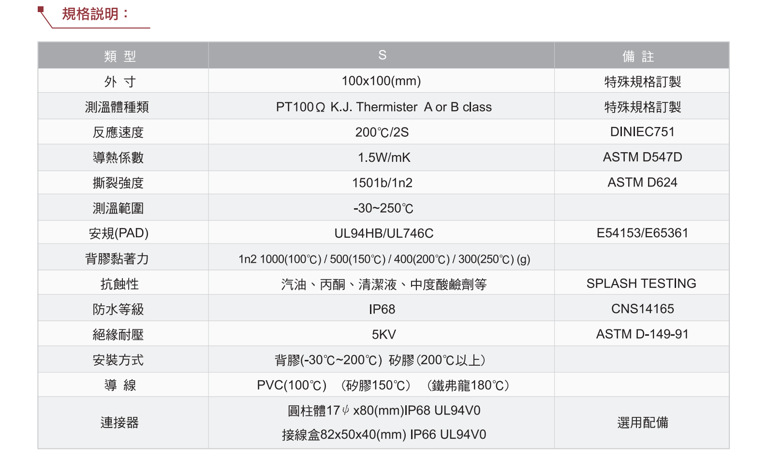This screenshot has height=457, width=767.
Task: Click the DINIEC751 remark cell
Action: click(642, 132)
